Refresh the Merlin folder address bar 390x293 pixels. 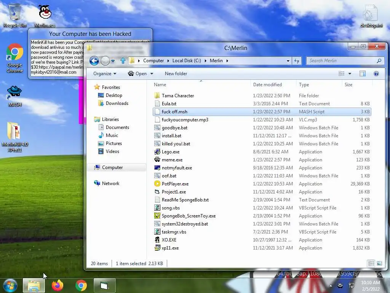pos(297,61)
